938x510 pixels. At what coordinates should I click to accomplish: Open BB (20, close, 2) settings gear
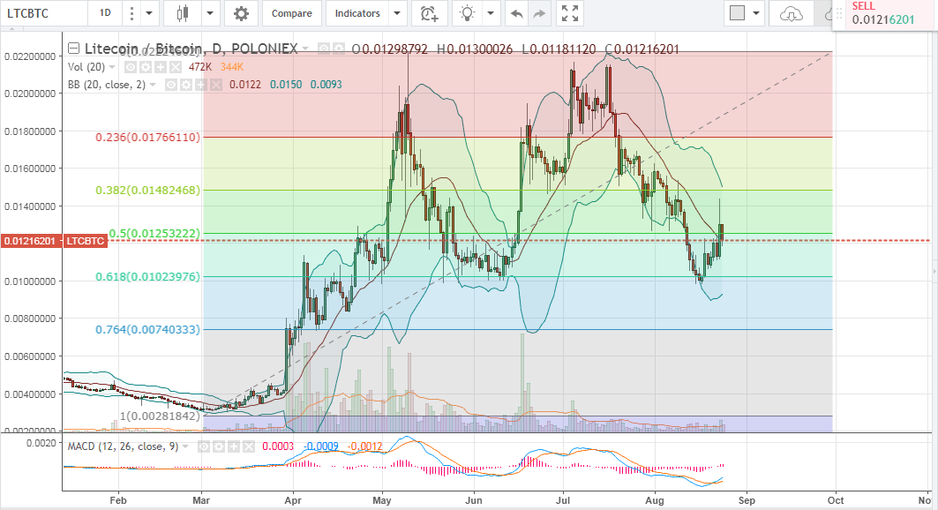(x=186, y=85)
